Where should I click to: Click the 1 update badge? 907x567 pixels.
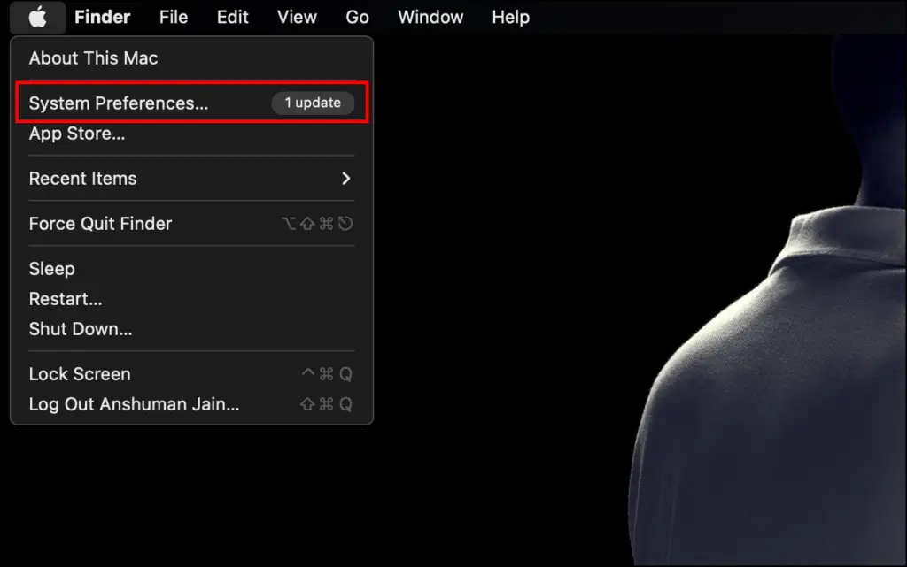pos(313,103)
